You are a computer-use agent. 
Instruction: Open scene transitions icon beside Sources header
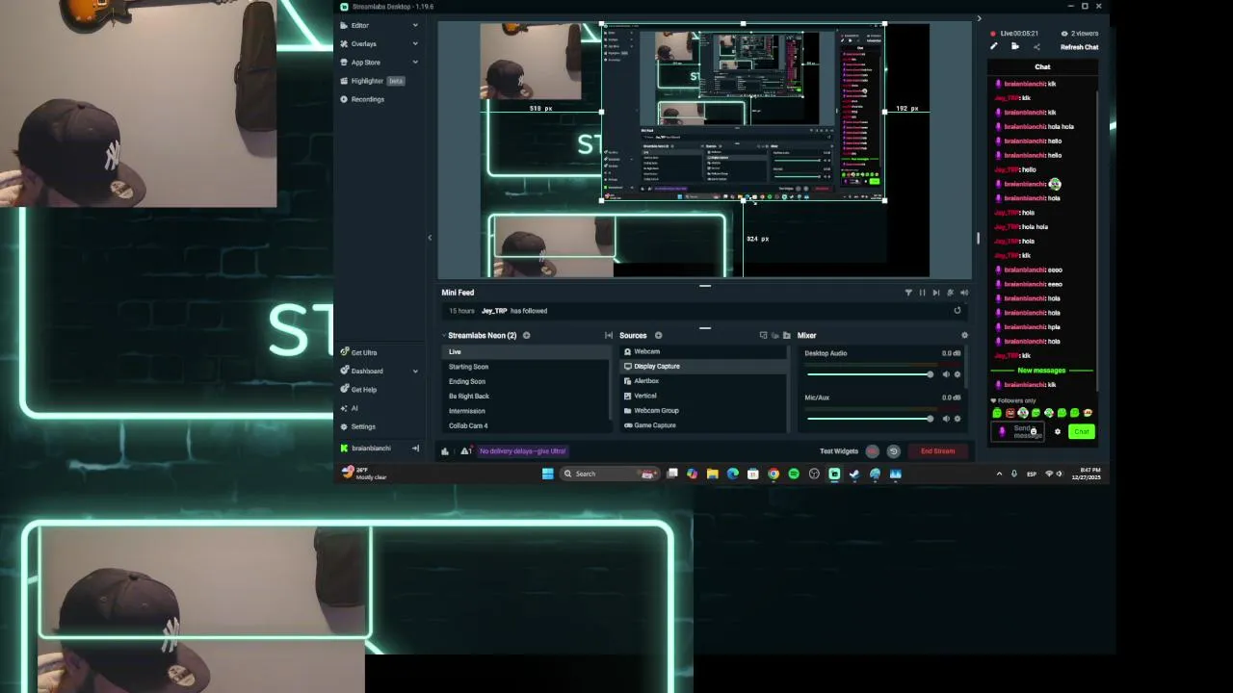click(x=608, y=335)
